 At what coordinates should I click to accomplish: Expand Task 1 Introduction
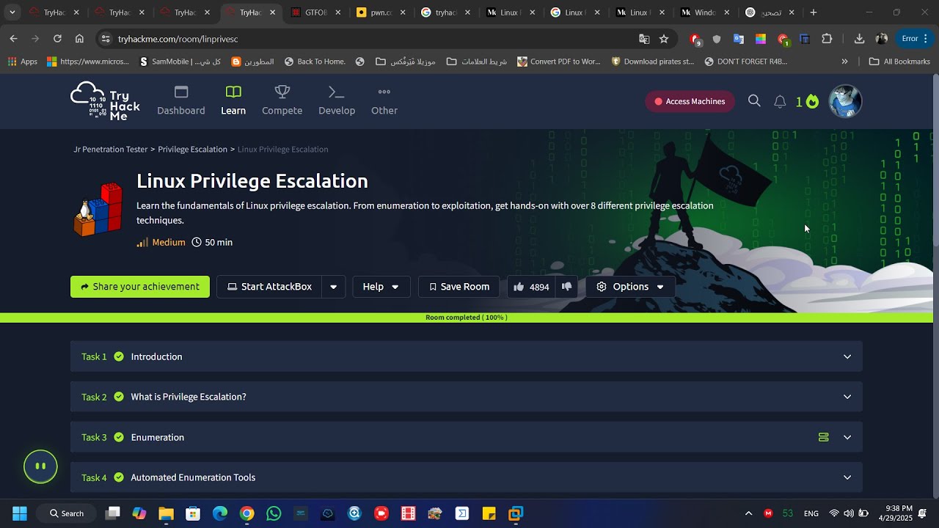(467, 356)
